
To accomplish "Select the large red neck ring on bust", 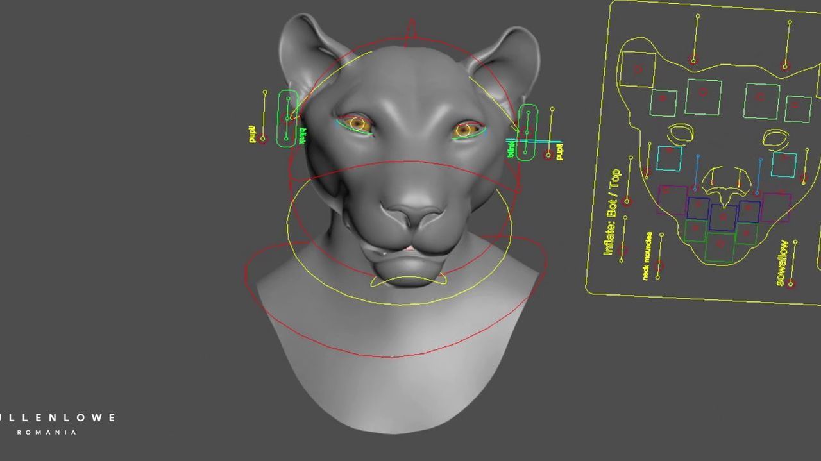I will [396, 295].
